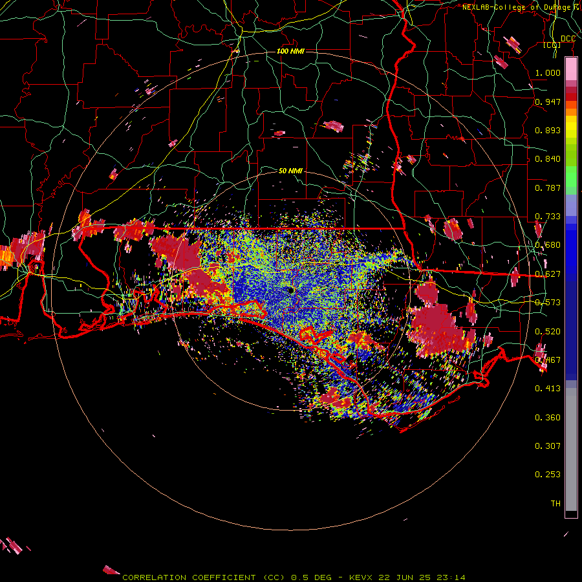Click the 100 NMI range ring label
582x582 pixels.
coord(290,51)
